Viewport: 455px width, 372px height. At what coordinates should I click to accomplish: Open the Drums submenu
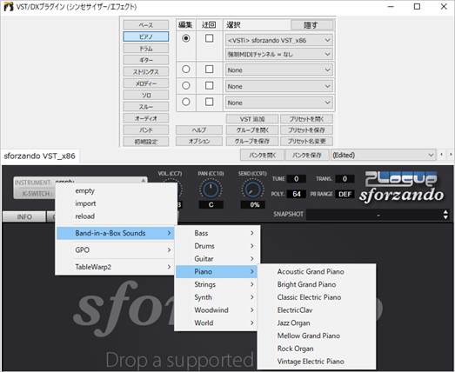(x=217, y=246)
